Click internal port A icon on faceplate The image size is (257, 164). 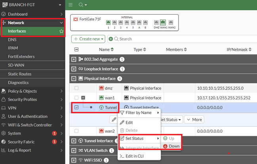coord(139,23)
